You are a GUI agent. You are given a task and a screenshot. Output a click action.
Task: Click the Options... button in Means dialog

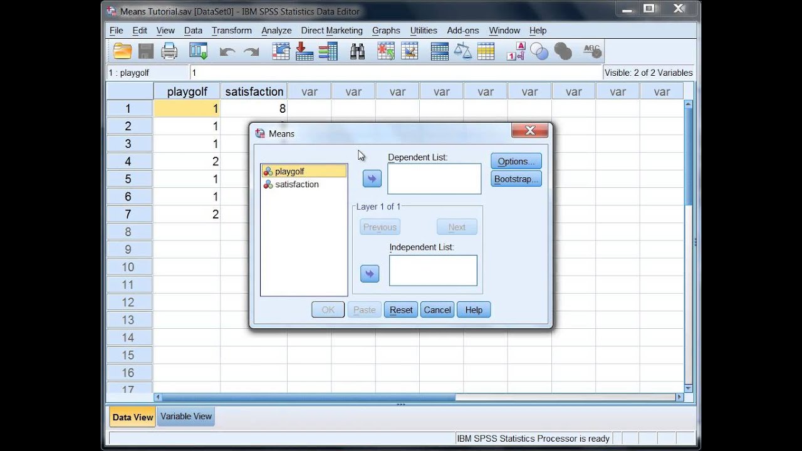point(516,161)
